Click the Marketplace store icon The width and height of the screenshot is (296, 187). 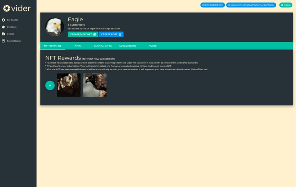click(3, 41)
